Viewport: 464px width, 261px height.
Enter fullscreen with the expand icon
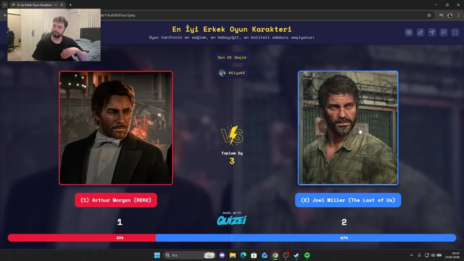click(455, 32)
